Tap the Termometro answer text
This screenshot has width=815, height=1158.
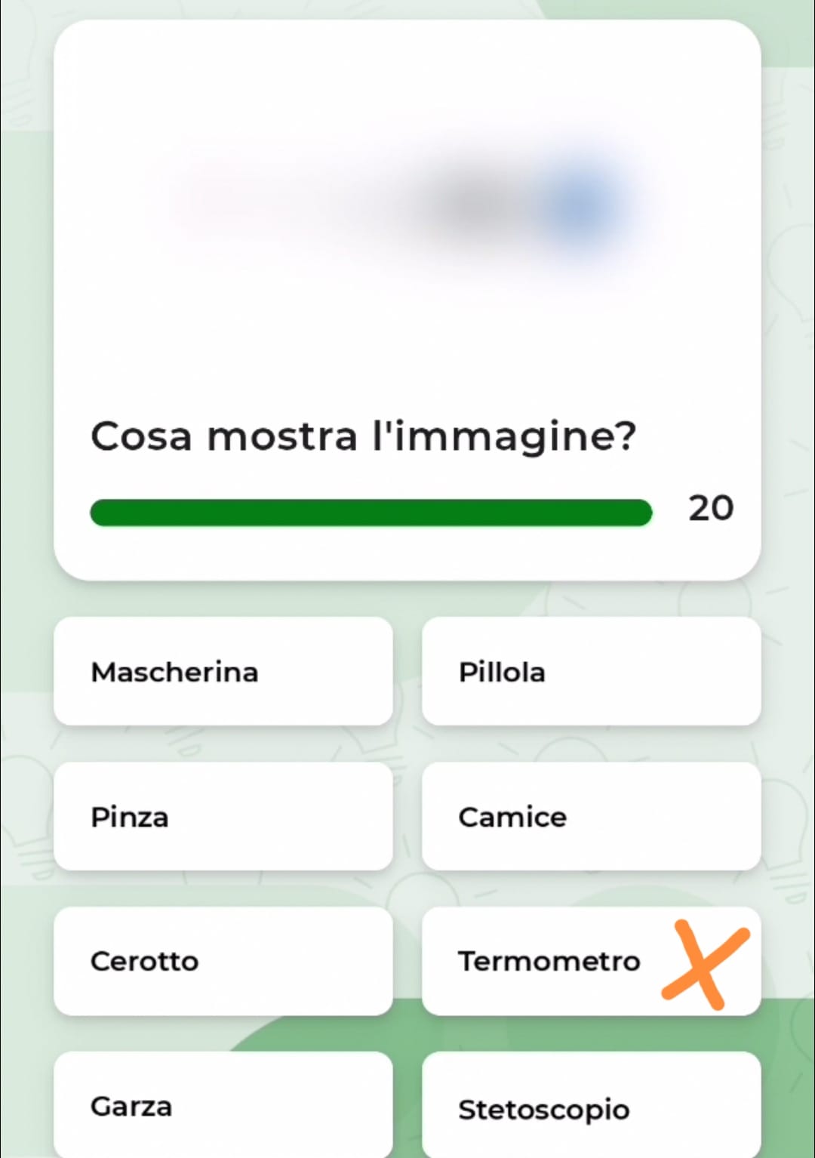(549, 961)
